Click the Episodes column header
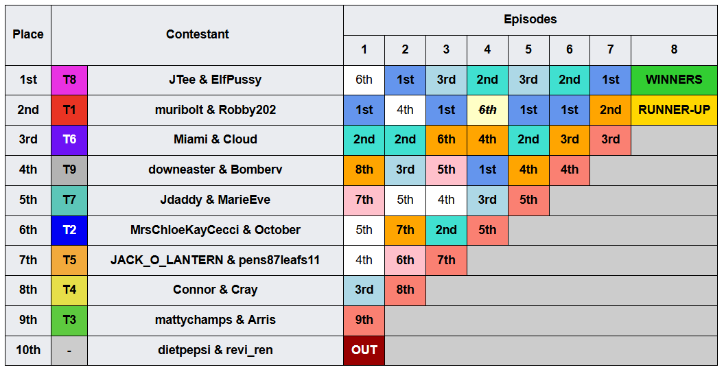 click(x=530, y=20)
